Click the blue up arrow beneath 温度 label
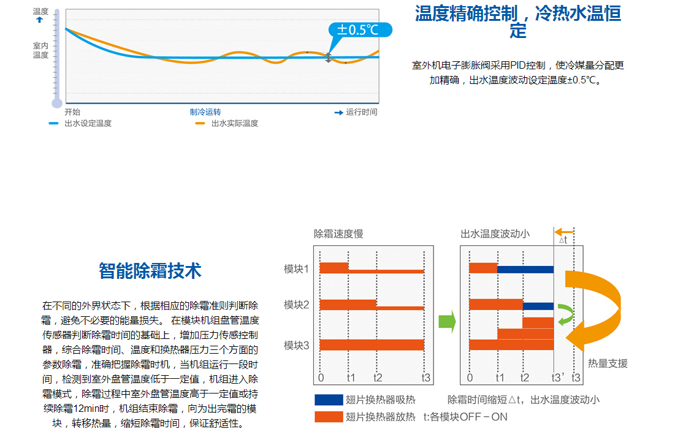 tap(40, 20)
